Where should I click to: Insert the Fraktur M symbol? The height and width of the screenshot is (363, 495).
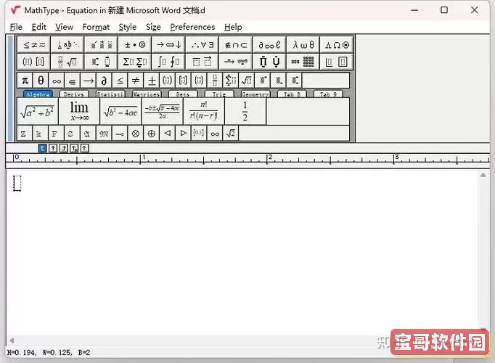point(104,134)
